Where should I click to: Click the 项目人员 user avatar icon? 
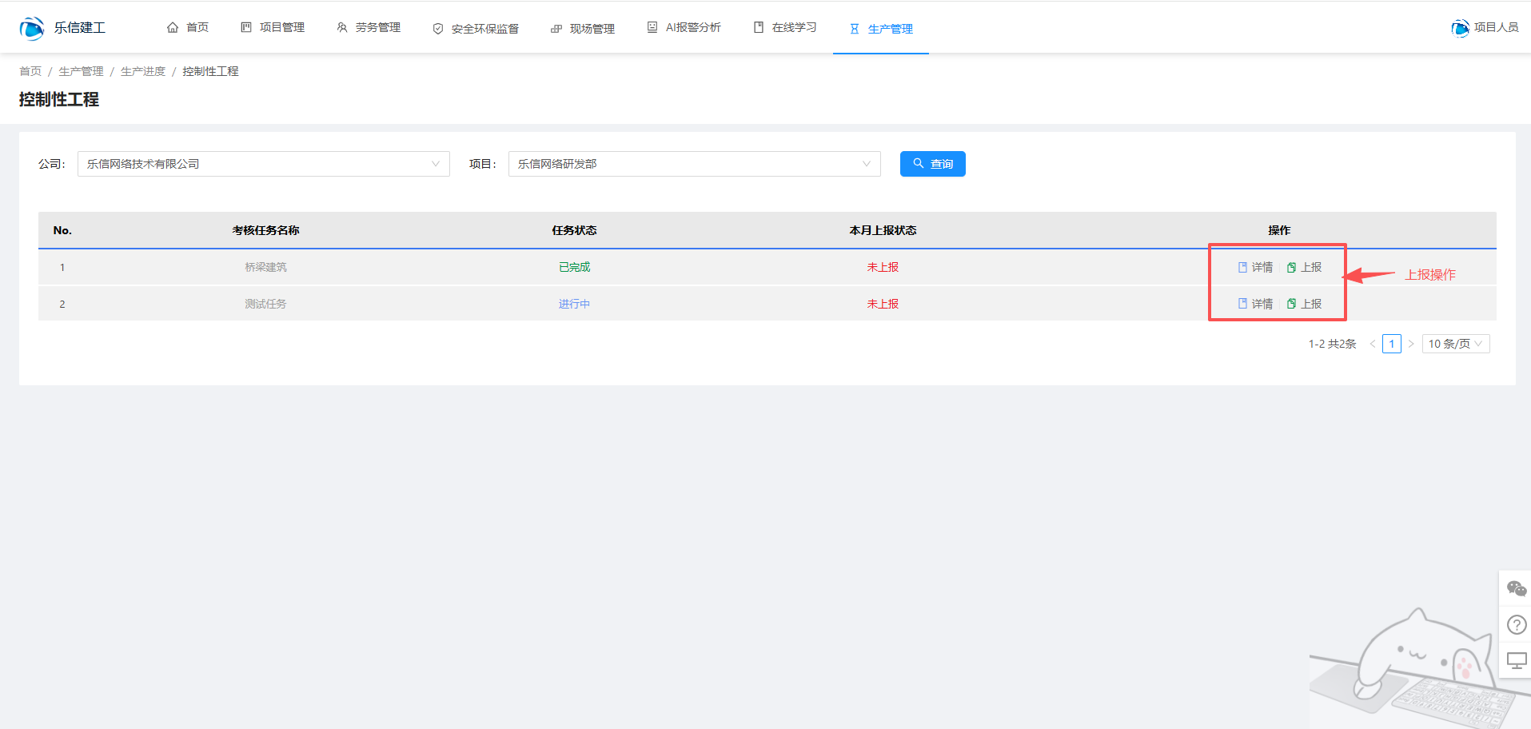[1460, 28]
